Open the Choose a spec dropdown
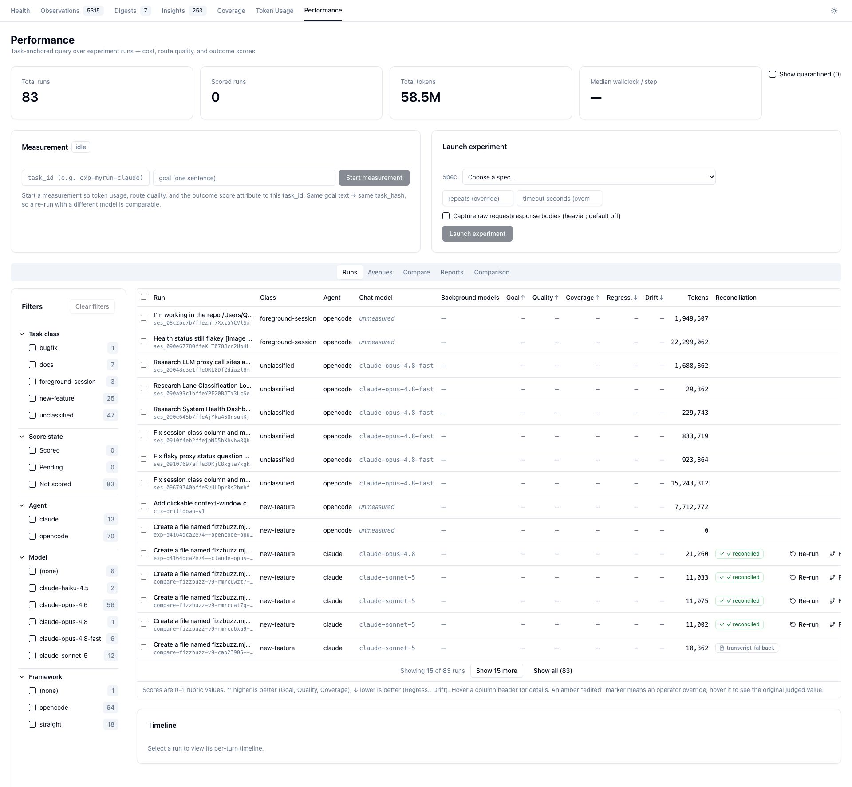 click(x=589, y=177)
